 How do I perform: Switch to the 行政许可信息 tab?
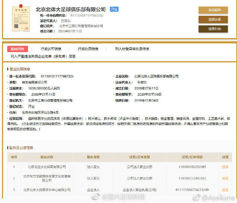(51, 49)
